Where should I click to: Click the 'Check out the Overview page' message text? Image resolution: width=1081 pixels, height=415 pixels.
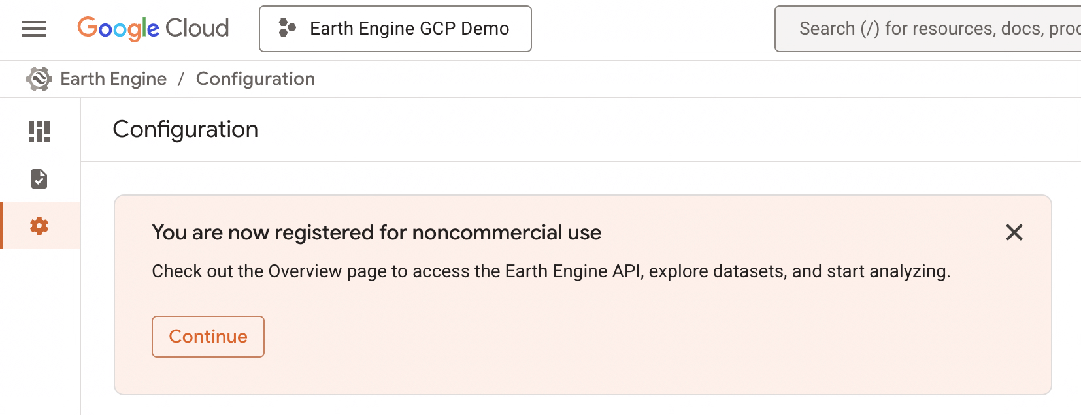(x=551, y=271)
